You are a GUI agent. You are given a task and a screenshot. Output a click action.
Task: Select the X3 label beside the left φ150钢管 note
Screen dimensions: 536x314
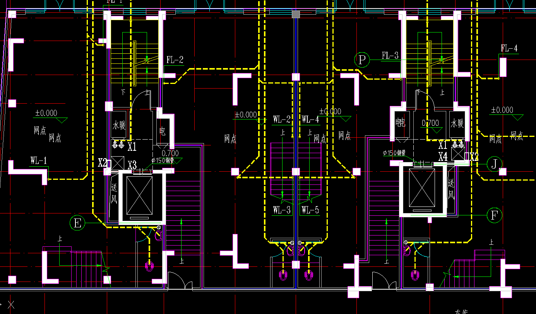pyautogui.click(x=132, y=165)
